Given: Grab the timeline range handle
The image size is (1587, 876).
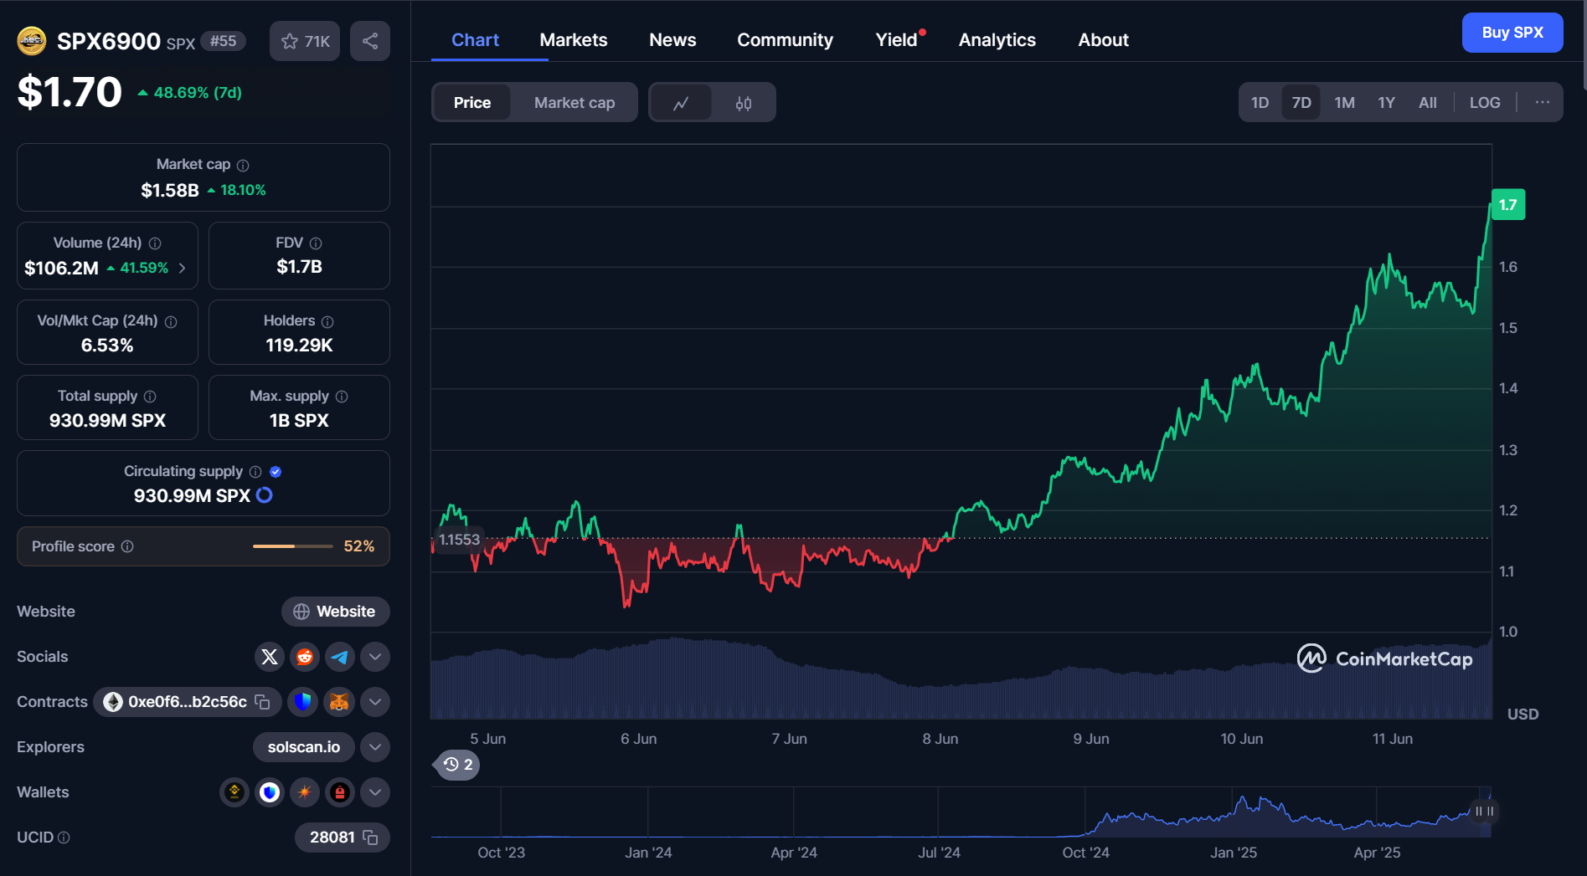Looking at the screenshot, I should coord(1484,812).
